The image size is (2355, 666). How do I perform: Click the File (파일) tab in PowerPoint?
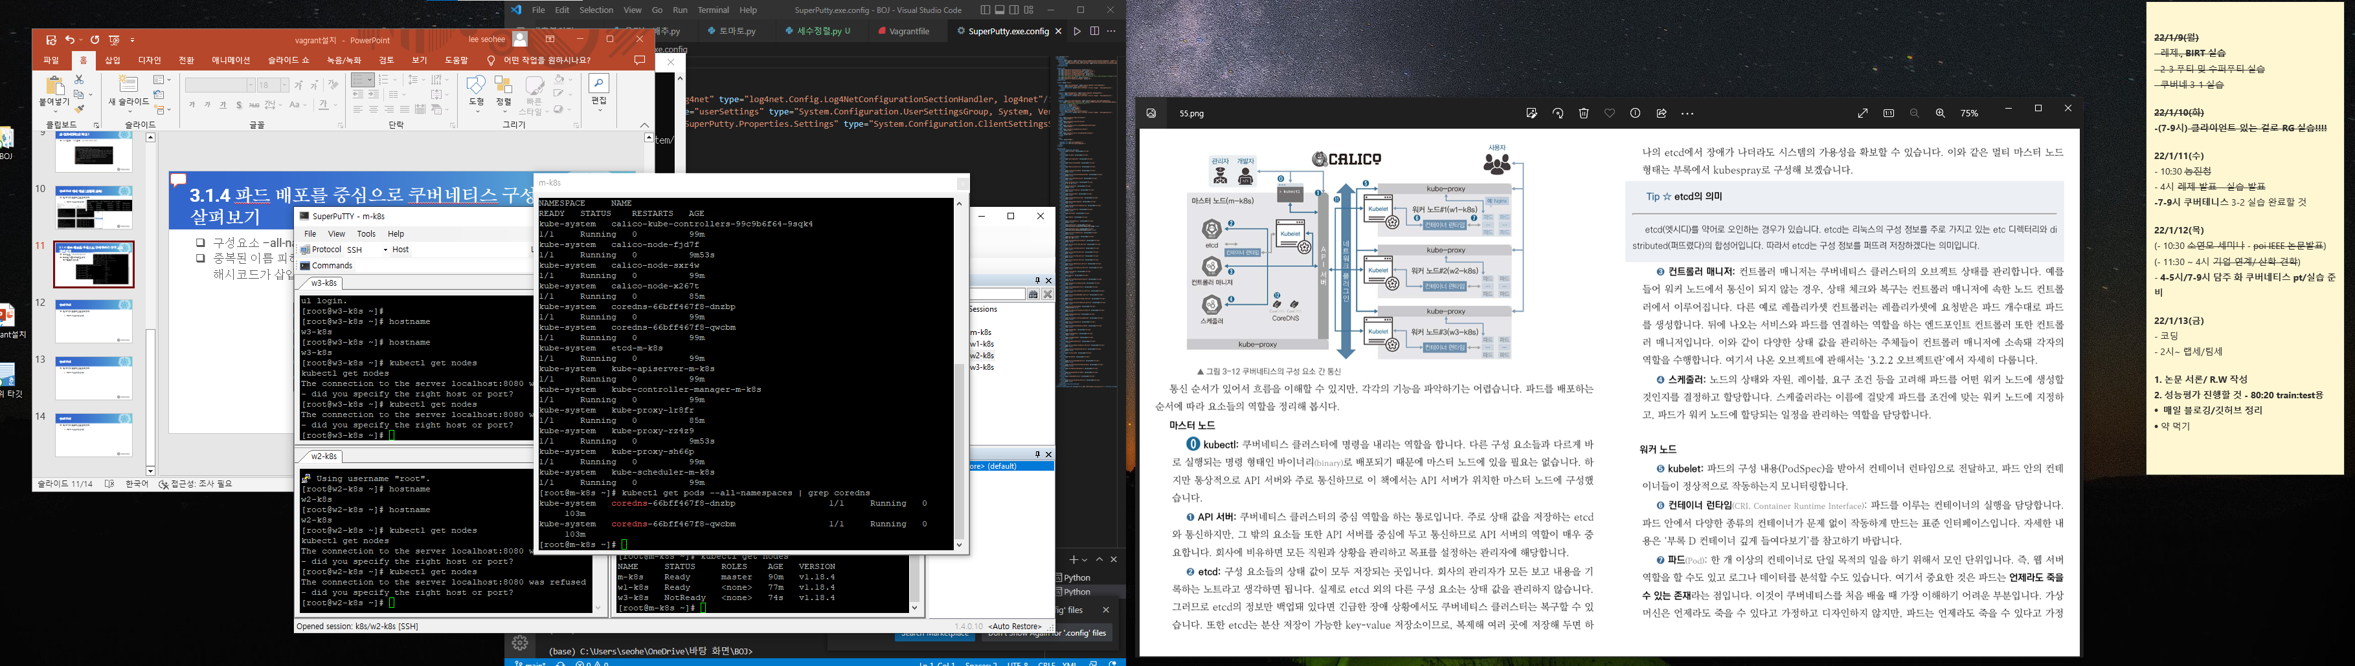(51, 60)
